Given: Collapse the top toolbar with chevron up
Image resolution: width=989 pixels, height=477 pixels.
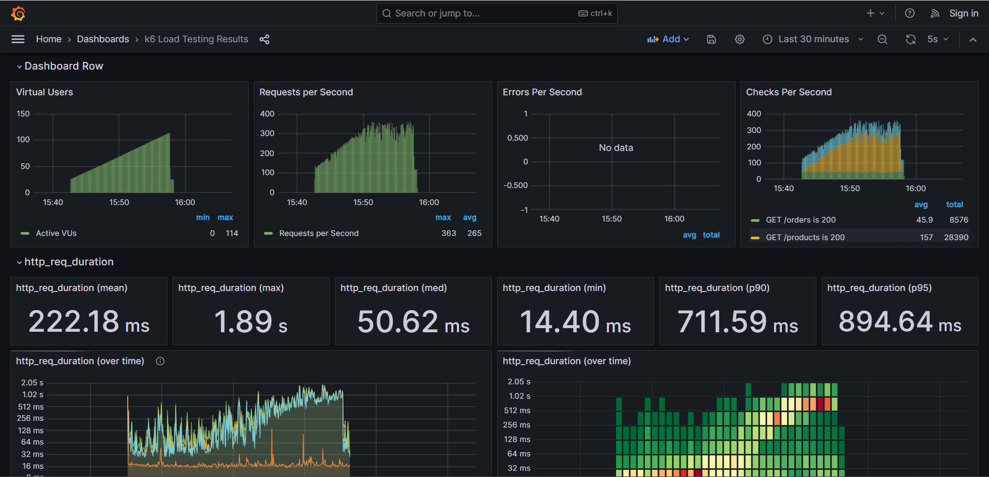Looking at the screenshot, I should [x=973, y=39].
